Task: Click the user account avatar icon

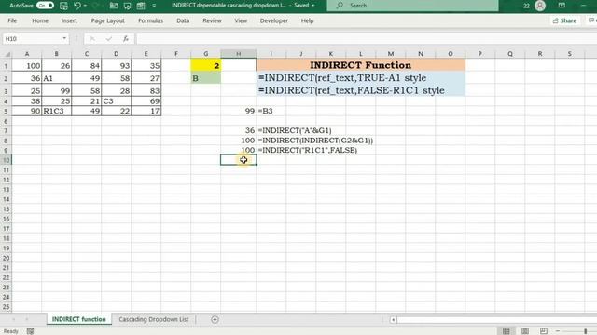Action: [x=540, y=6]
